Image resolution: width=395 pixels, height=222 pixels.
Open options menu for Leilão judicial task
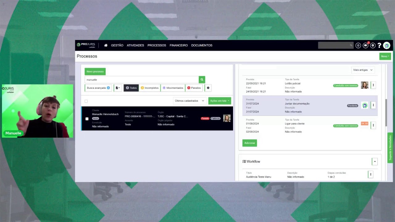pos(373,85)
